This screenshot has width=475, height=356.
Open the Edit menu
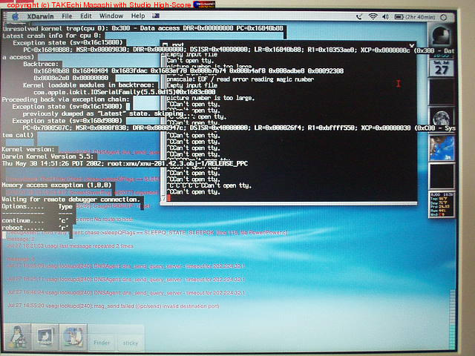[87, 15]
